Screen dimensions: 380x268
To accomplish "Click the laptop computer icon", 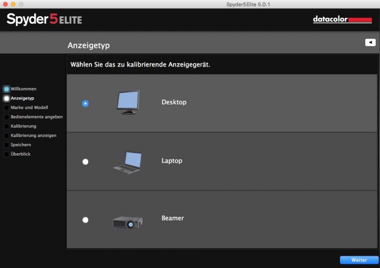I will tap(127, 163).
